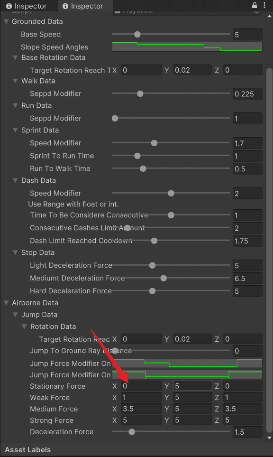
Task: Click the Stationary Force X input field
Action: 141,386
